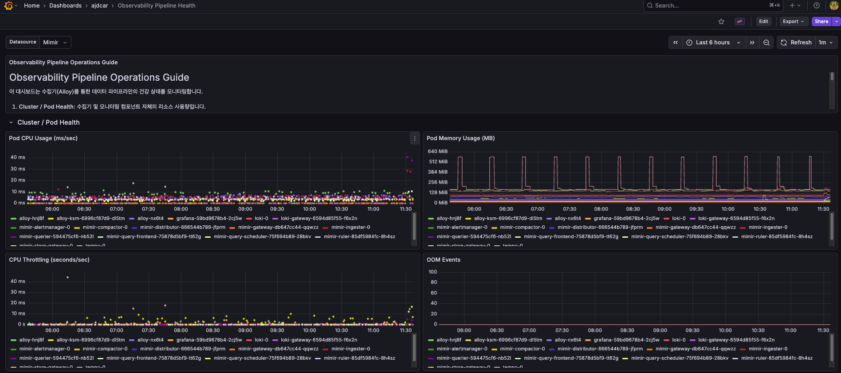Image resolution: width=841 pixels, height=373 pixels.
Task: Click red loki-0 color swatch in OOM Events legend
Action: 666,340
